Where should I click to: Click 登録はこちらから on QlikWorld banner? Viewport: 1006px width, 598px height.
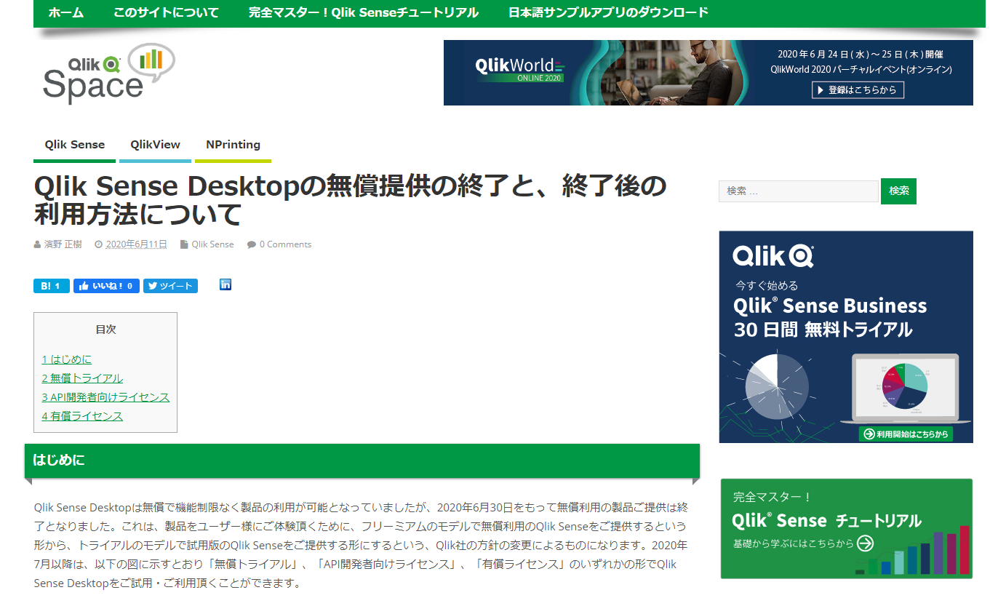(858, 90)
